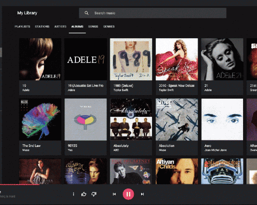Open the three-dot more options menu
257x205 pixels.
coord(74,194)
